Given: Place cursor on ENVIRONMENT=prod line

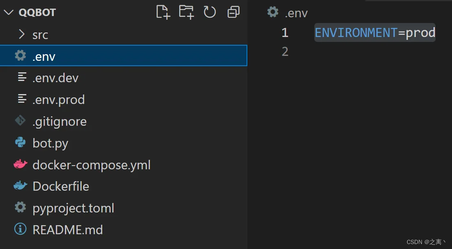Looking at the screenshot, I should pyautogui.click(x=375, y=32).
